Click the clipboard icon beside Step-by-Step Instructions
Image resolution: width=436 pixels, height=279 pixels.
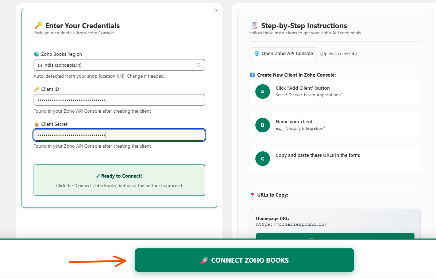click(x=254, y=26)
